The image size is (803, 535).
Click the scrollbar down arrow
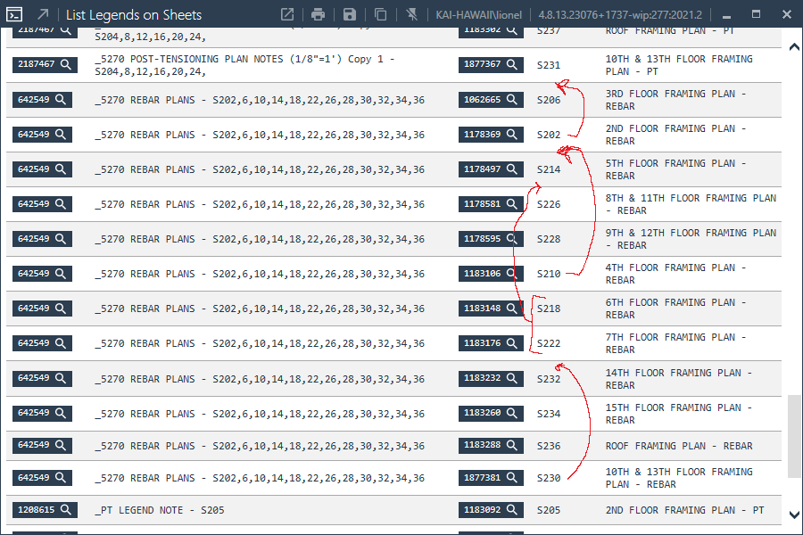(x=793, y=514)
